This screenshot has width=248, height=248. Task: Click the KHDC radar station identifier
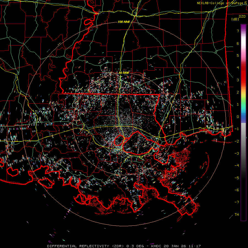point(157,246)
